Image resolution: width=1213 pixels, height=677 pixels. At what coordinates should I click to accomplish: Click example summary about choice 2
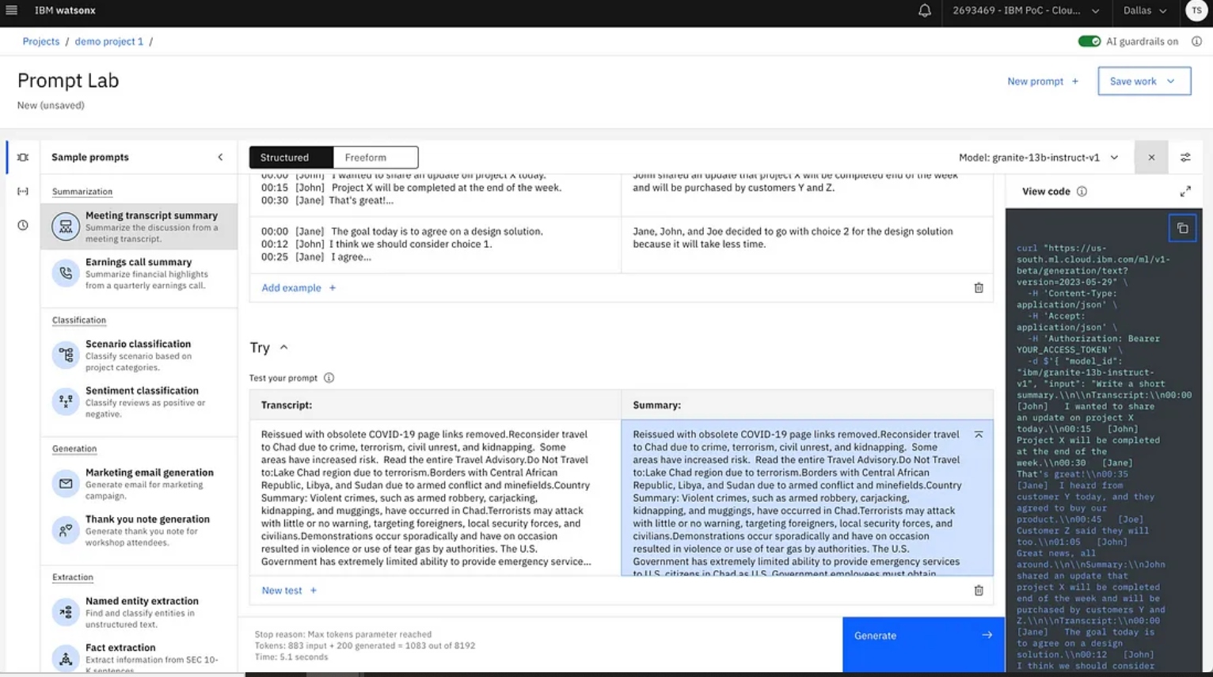pos(807,245)
